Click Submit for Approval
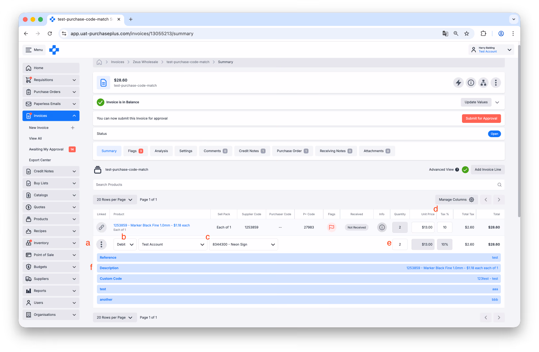The height and width of the screenshot is (352, 539). 481,119
